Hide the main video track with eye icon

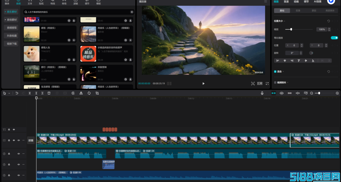[x=14, y=140]
